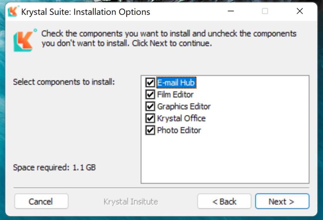Select the Krystal Office text label

(x=181, y=119)
